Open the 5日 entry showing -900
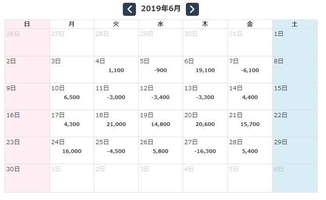Screen dimensions: 326x200 [x=160, y=70]
